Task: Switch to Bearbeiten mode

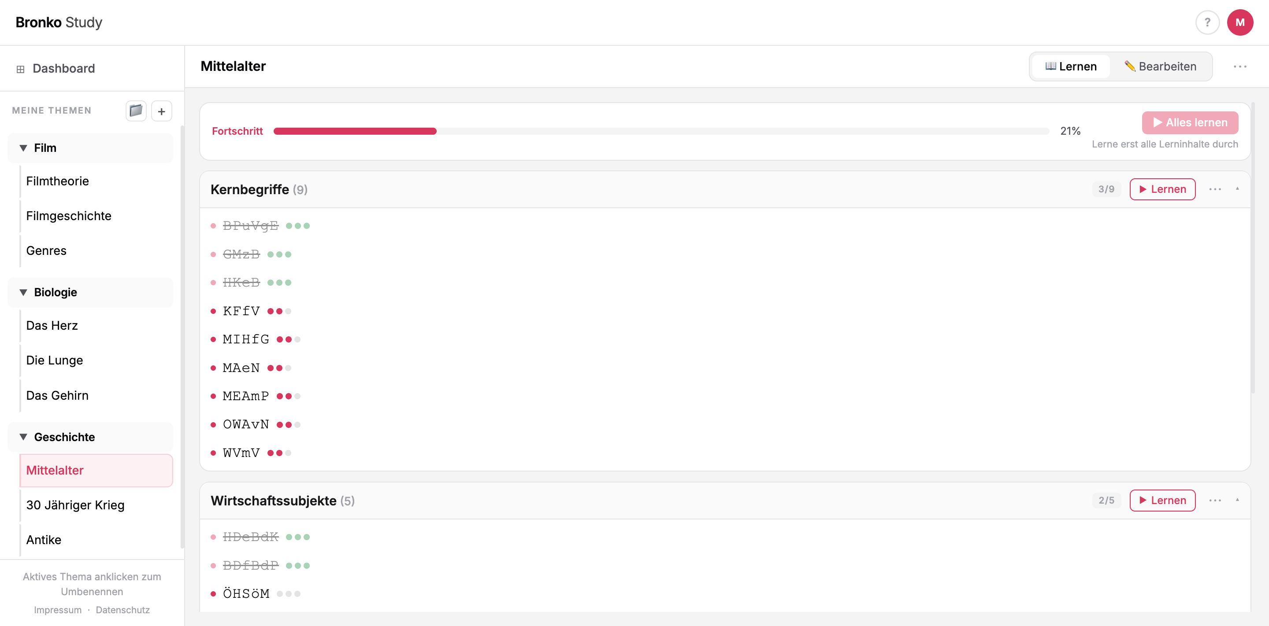Action: click(x=1160, y=66)
